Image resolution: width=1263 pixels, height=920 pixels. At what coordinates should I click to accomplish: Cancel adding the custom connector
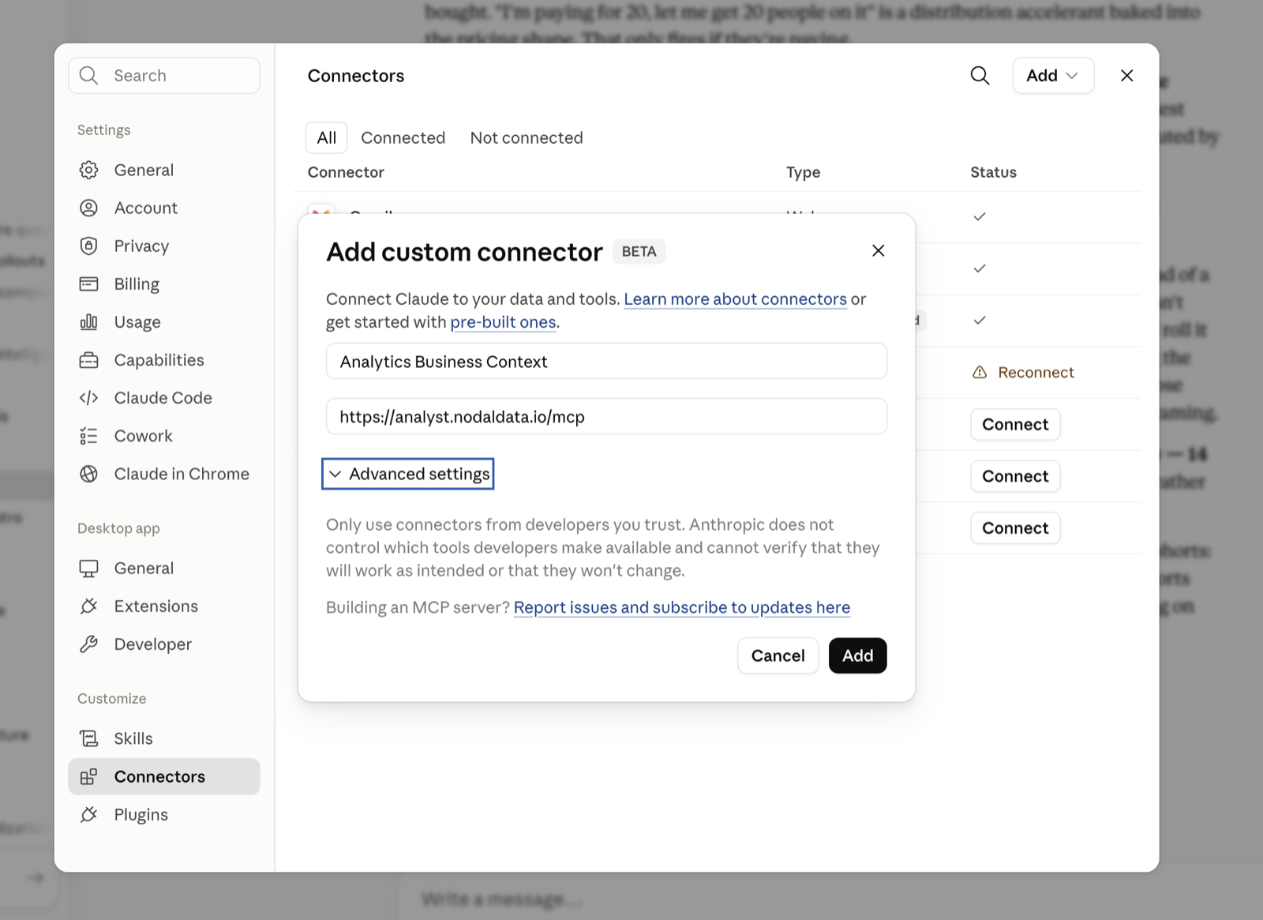(x=778, y=655)
